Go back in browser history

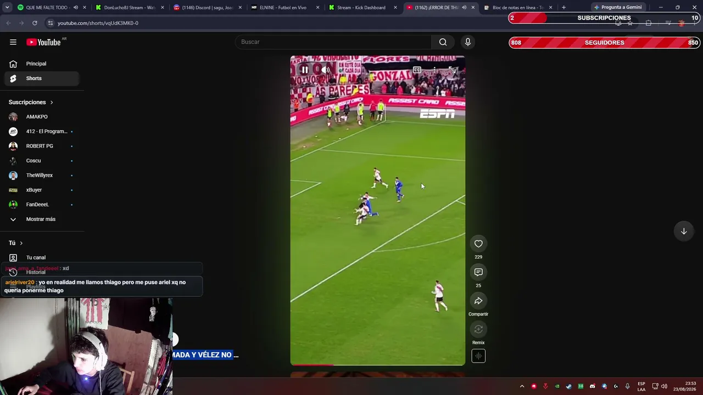8,23
